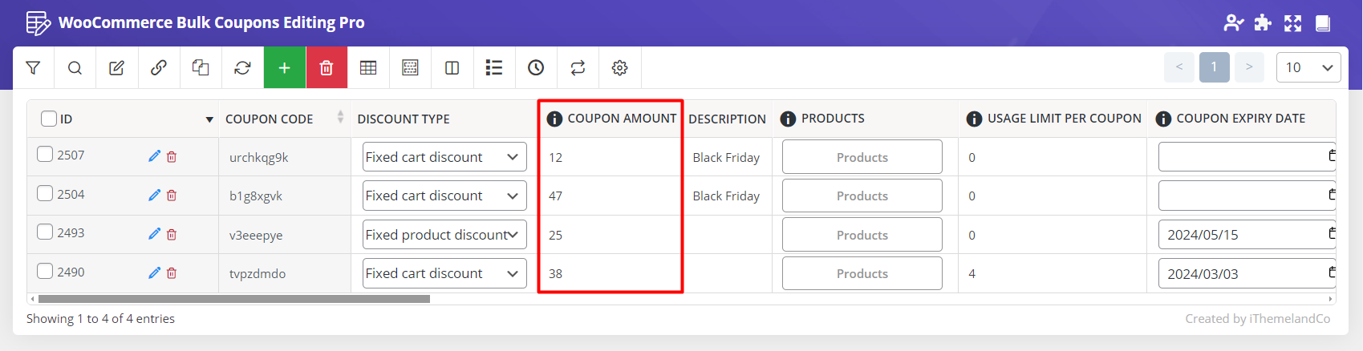Open Fixed product discount dropdown
The width and height of the screenshot is (1363, 351).
[x=444, y=235]
